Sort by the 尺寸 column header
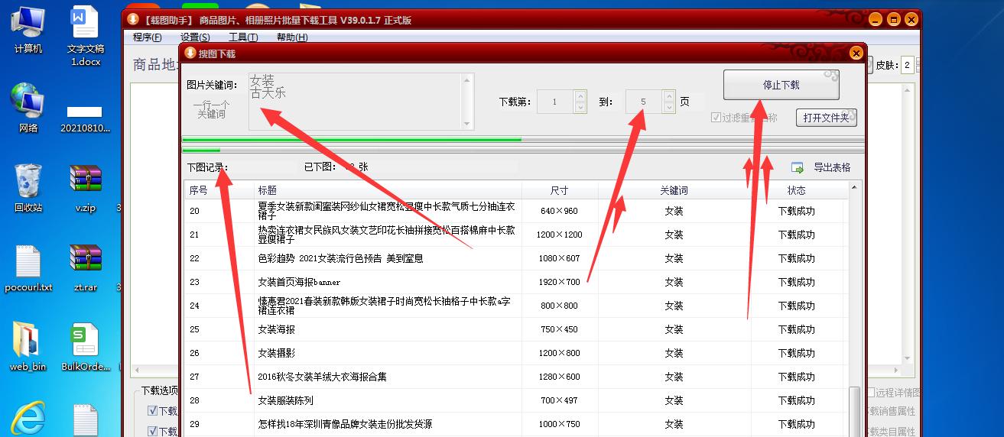The height and width of the screenshot is (437, 1004). 560,190
